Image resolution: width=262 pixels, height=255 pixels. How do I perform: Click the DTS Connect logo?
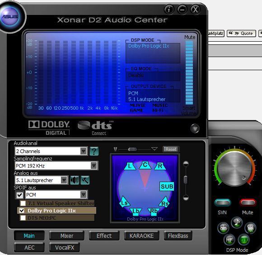click(x=95, y=128)
